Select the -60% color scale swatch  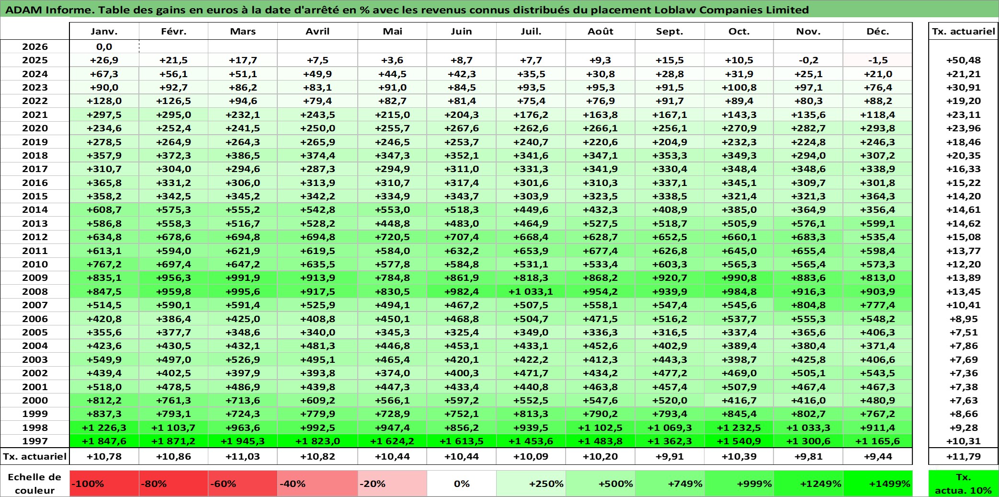(x=243, y=484)
